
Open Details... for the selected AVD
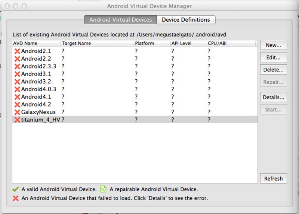pos(273,97)
